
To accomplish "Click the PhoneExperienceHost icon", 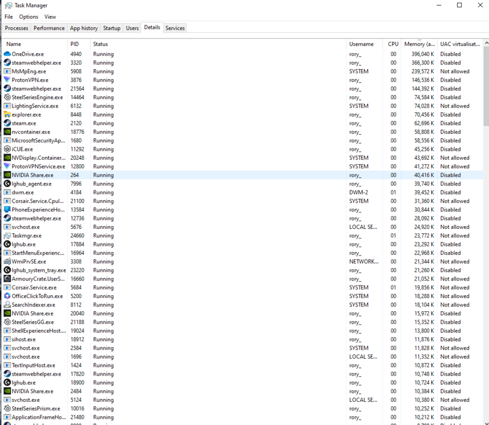I will pyautogui.click(x=7, y=210).
